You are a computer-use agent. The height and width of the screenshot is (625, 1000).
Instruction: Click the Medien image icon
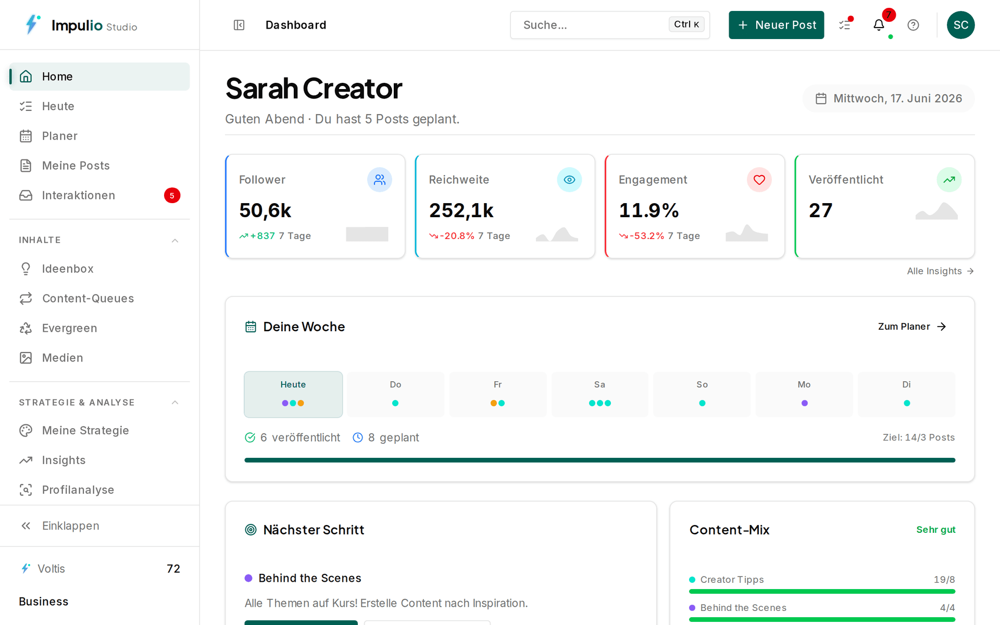(26, 358)
